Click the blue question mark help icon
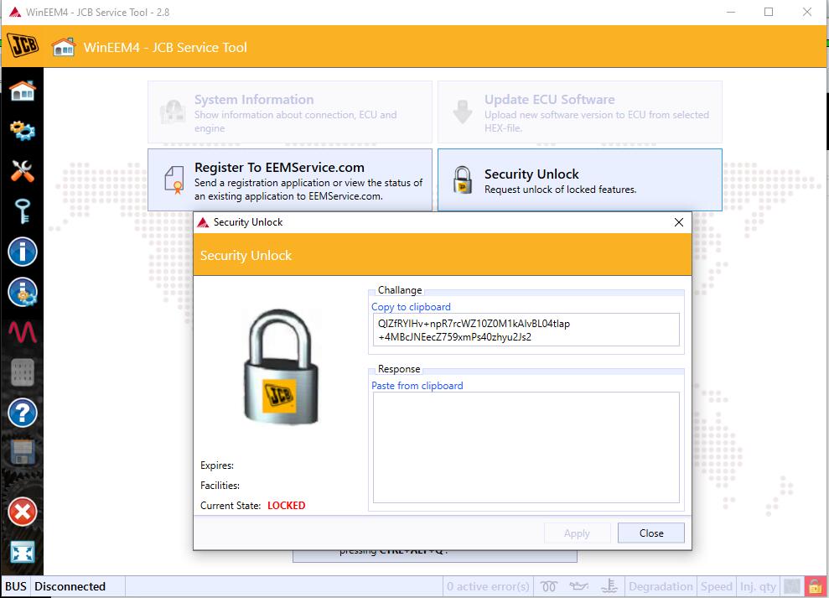Screen dimensions: 829x598 click(x=22, y=413)
